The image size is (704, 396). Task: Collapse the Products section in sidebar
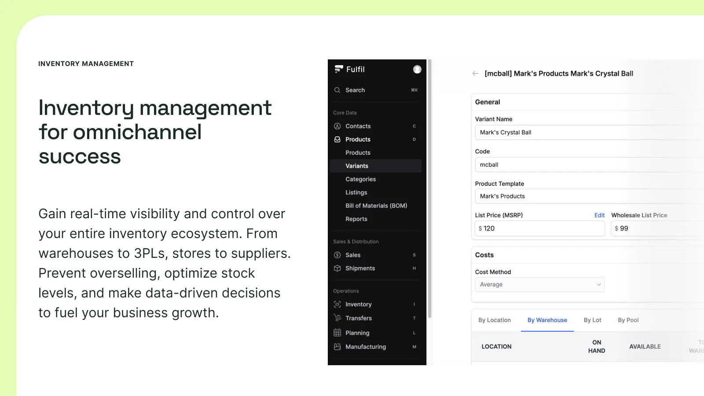click(376, 139)
